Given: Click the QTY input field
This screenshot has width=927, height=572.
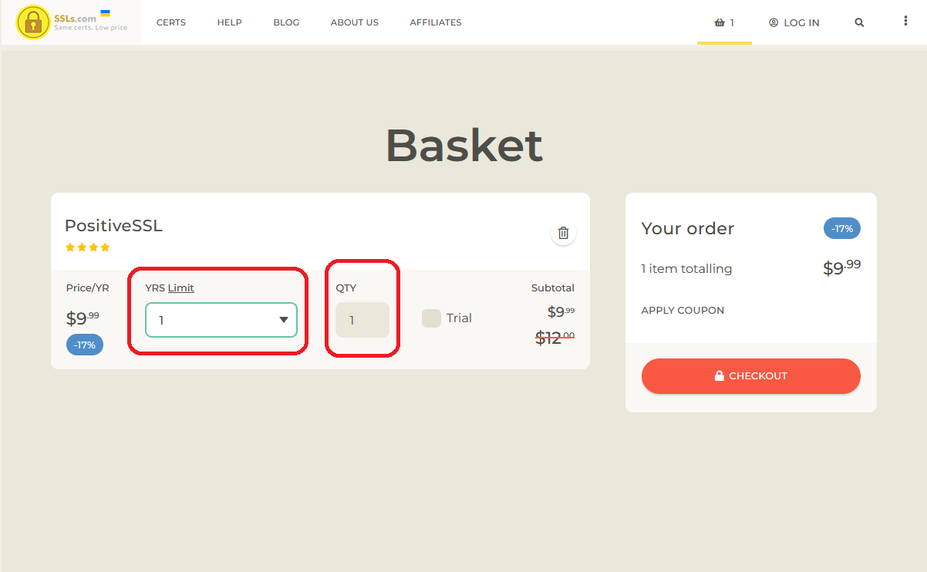Looking at the screenshot, I should [x=362, y=320].
